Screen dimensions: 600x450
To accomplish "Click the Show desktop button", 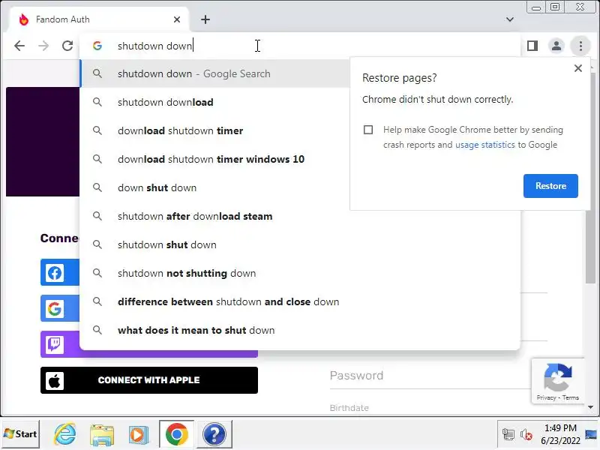I will point(592,434).
